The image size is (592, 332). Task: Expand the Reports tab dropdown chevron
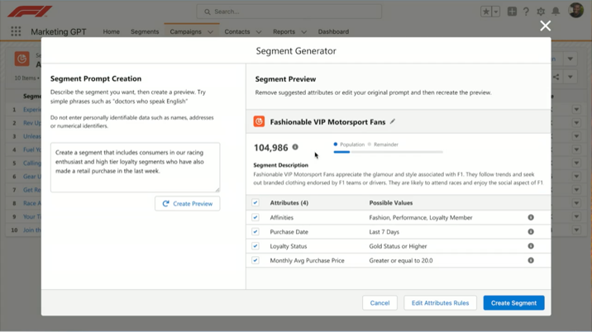304,32
